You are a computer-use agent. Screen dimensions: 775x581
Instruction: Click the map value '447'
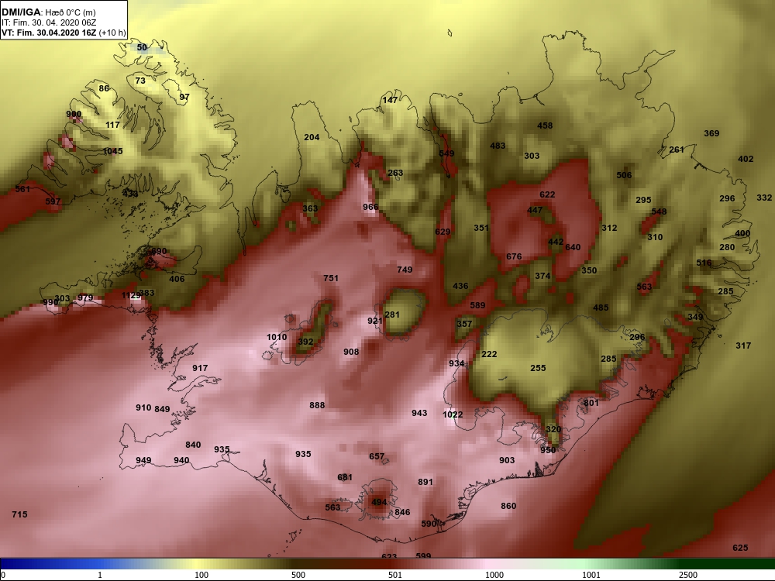[x=535, y=210]
